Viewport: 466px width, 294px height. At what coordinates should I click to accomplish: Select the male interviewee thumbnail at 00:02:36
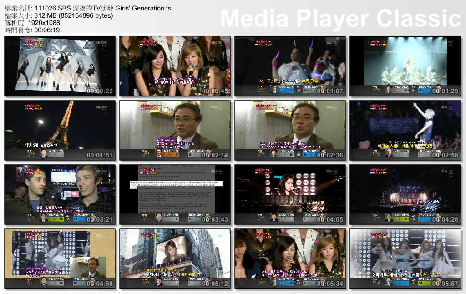(x=290, y=127)
